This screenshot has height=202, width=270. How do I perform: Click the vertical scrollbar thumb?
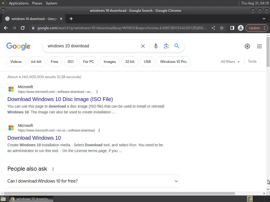tap(268, 52)
